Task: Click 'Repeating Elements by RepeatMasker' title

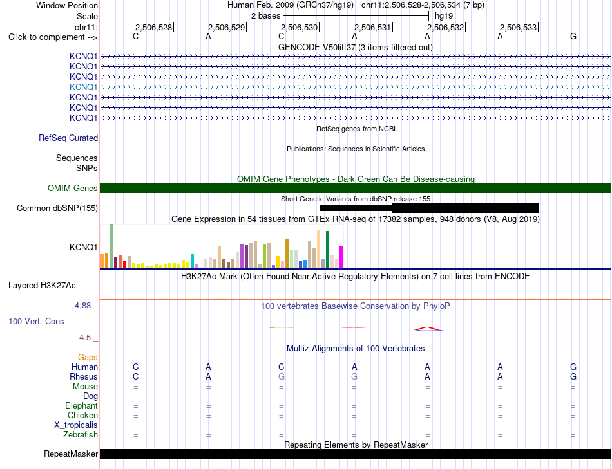Action: pos(356,445)
